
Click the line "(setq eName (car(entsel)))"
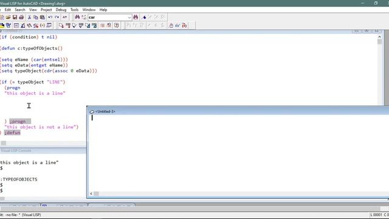tap(34, 60)
